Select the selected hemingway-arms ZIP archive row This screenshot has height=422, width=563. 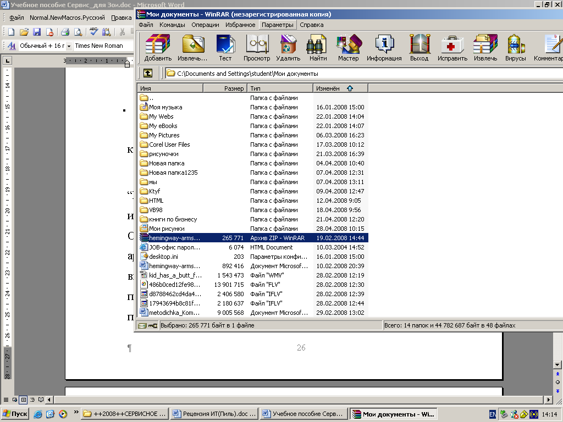point(253,238)
